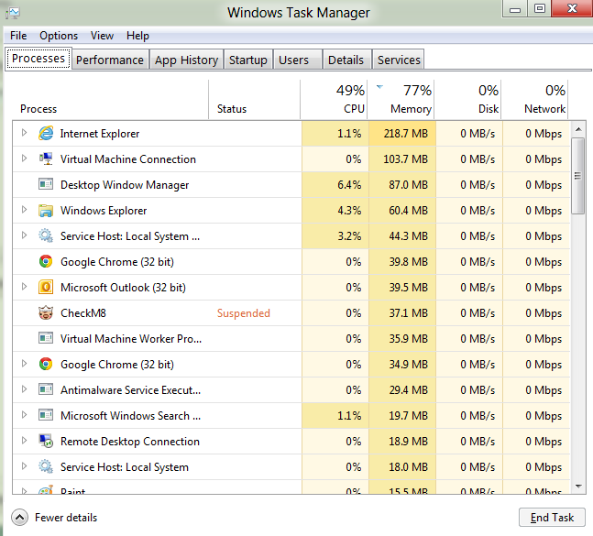Click the vertical scrollbar thumb

pos(577,176)
